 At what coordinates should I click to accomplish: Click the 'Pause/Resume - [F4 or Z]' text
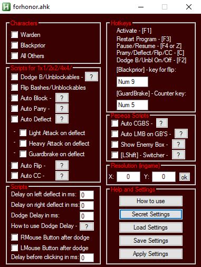(x=149, y=46)
